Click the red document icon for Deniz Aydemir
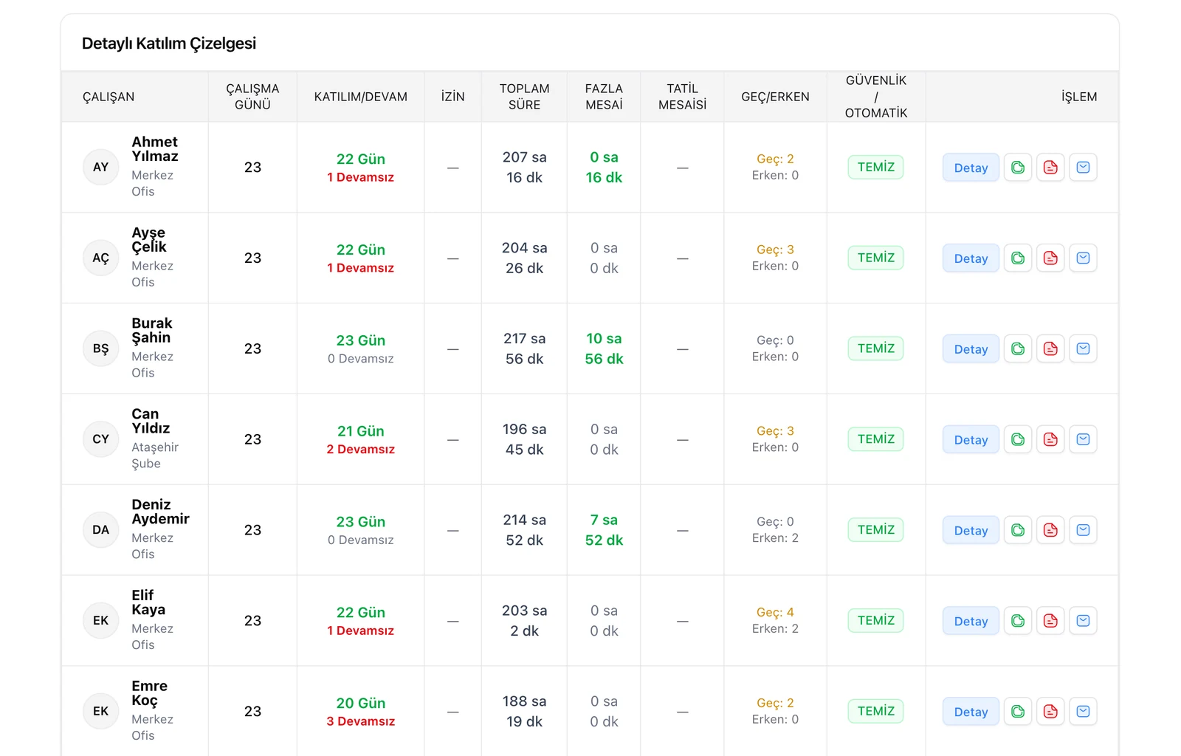The height and width of the screenshot is (756, 1181). (1050, 530)
